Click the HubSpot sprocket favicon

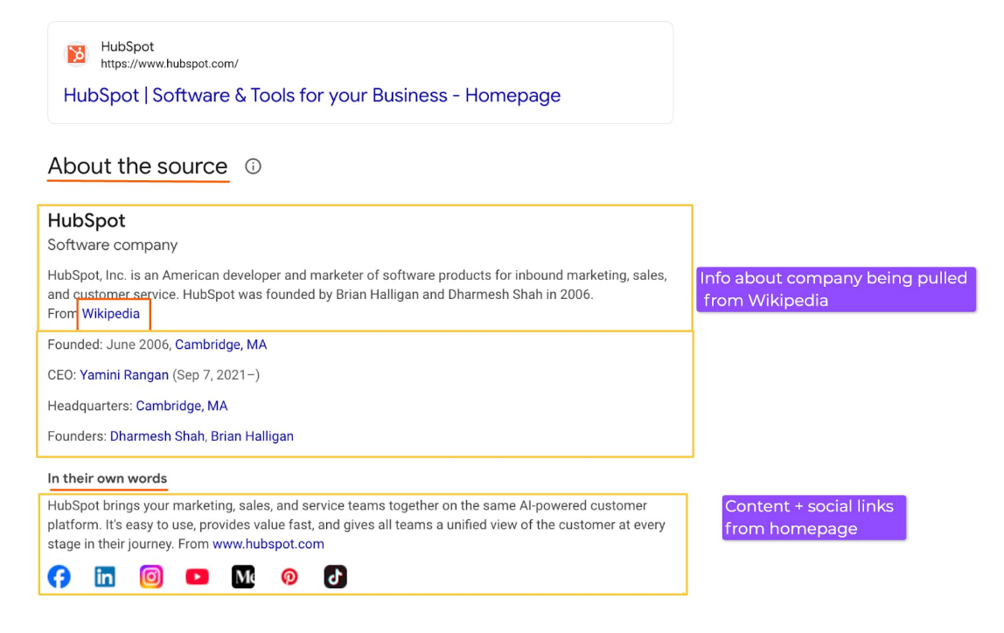[77, 54]
